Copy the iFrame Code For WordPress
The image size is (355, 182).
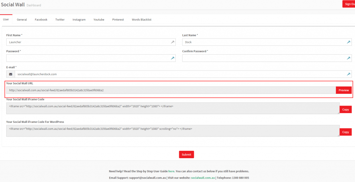point(345,132)
